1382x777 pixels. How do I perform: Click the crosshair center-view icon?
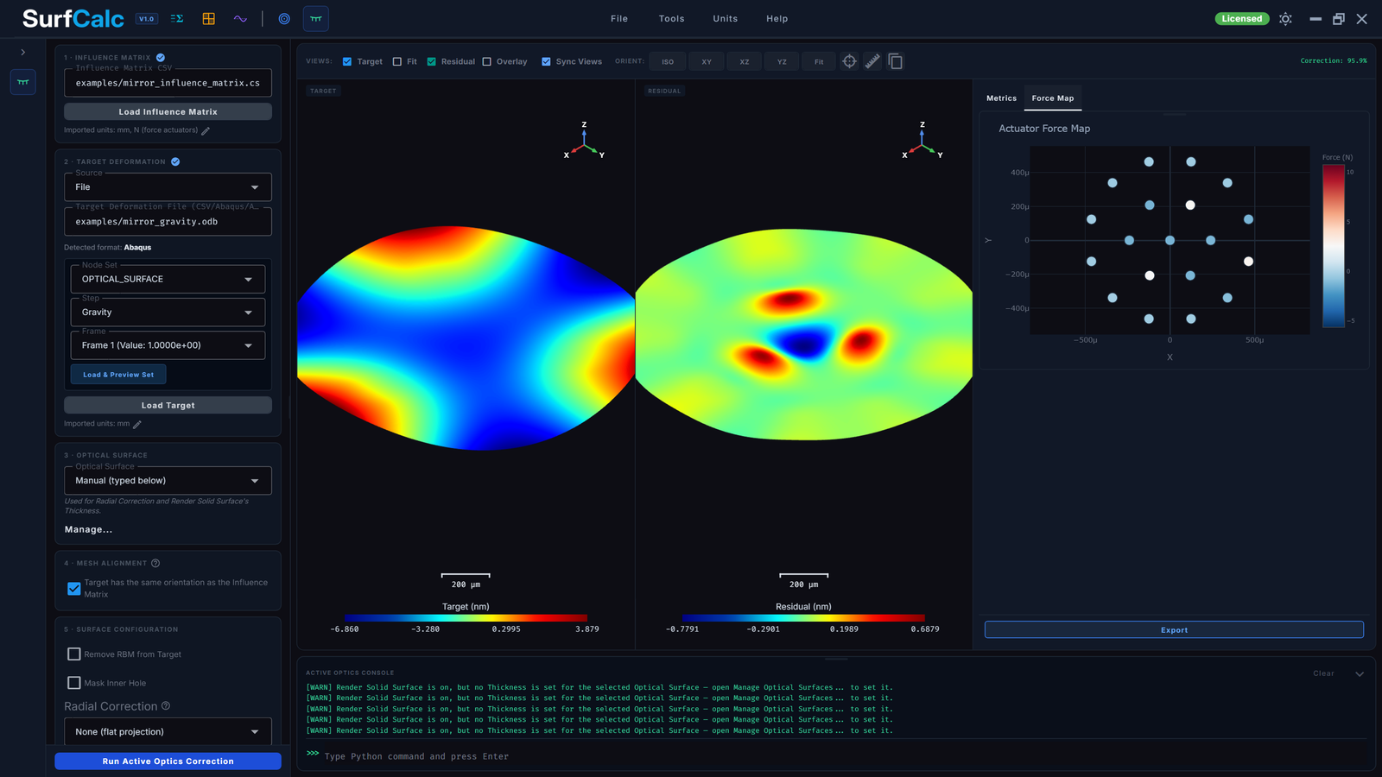[849, 61]
